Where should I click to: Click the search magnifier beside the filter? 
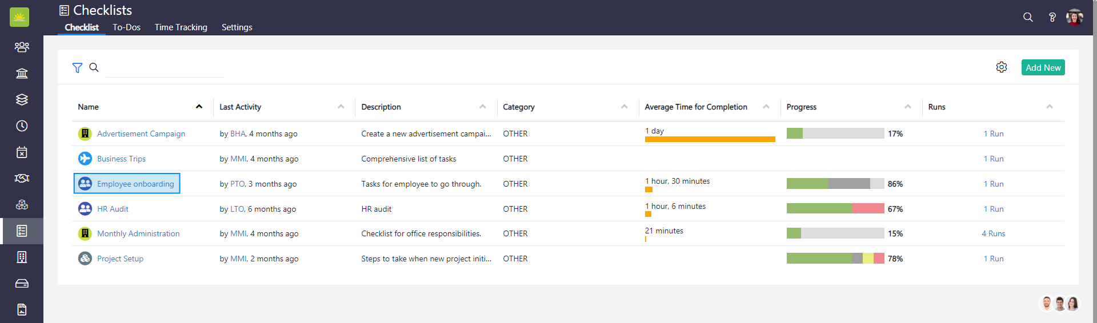94,67
